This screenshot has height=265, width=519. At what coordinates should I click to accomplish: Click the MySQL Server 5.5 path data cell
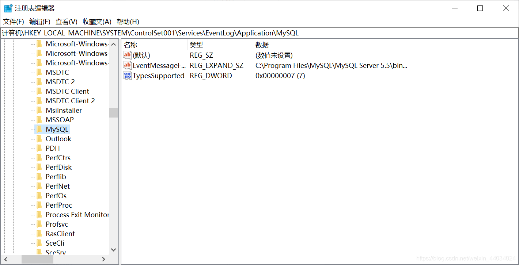[332, 65]
